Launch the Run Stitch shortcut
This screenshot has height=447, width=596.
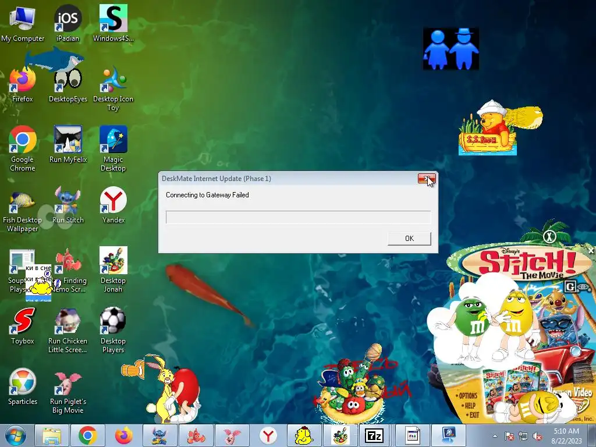[68, 205]
